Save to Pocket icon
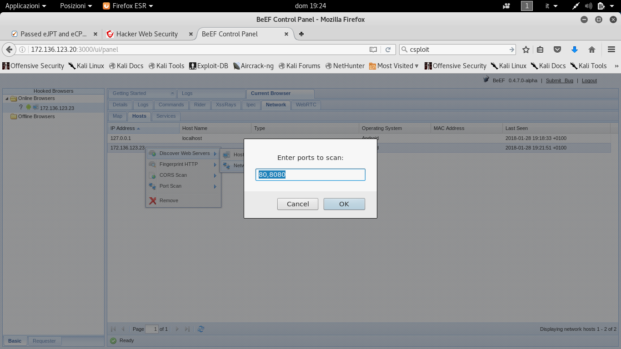This screenshot has height=349, width=621. pyautogui.click(x=557, y=50)
